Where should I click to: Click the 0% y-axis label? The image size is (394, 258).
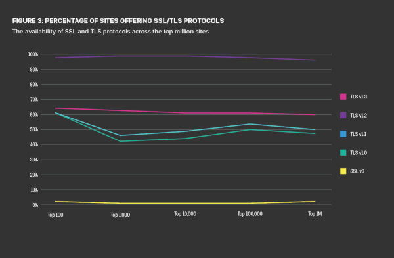click(35, 205)
